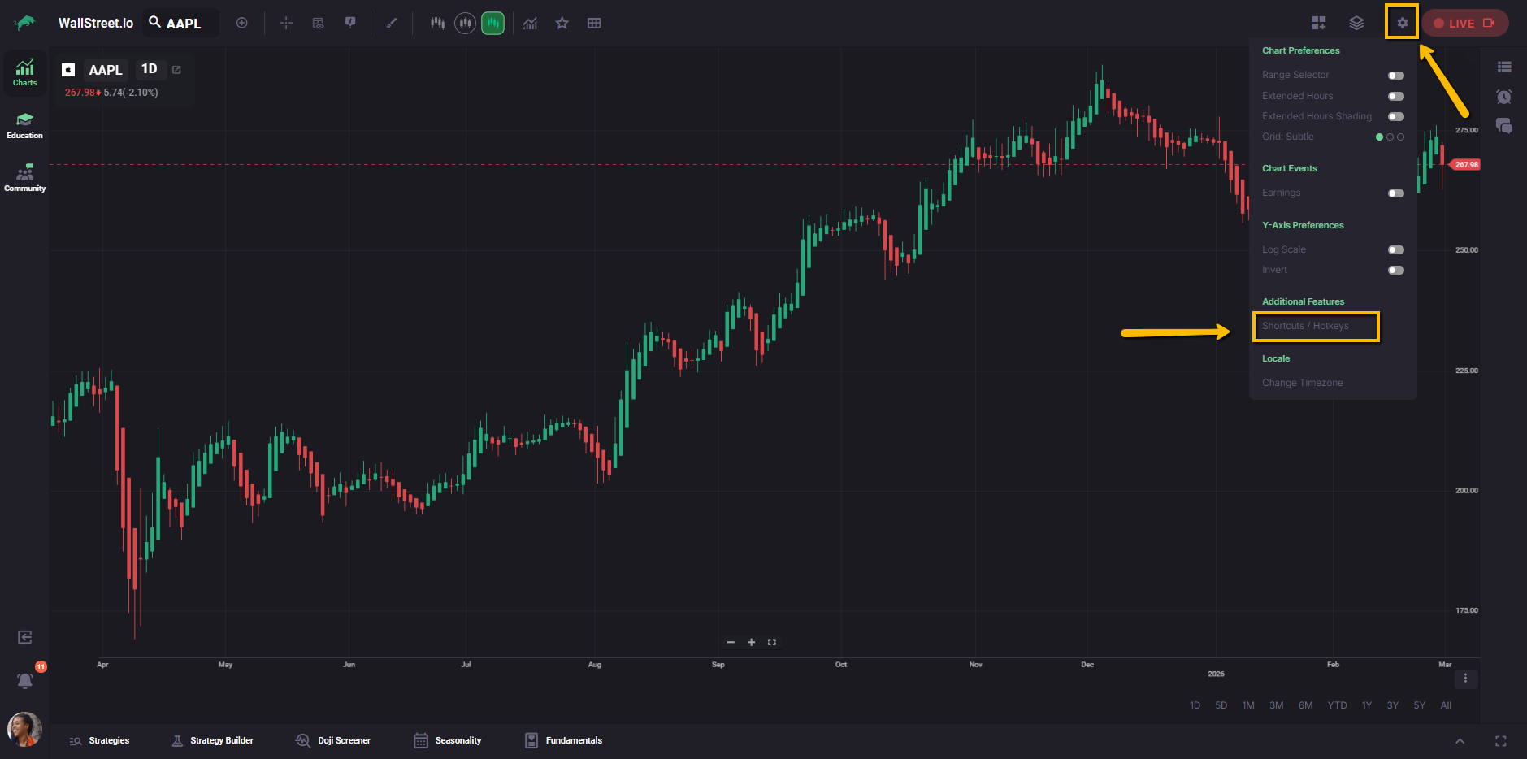The width and height of the screenshot is (1527, 759).
Task: Open Shortcuts / Hotkeys menu entry
Action: click(x=1305, y=326)
